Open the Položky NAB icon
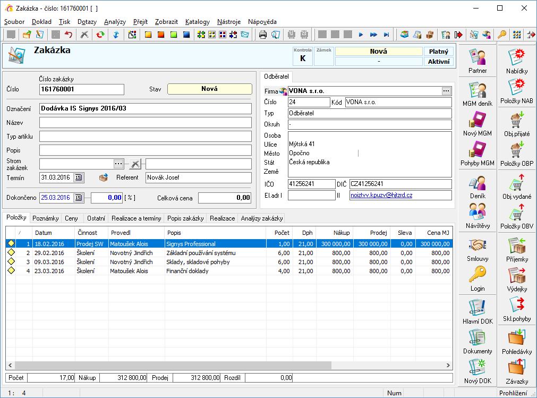The height and width of the screenshot is (398, 537). [517, 91]
